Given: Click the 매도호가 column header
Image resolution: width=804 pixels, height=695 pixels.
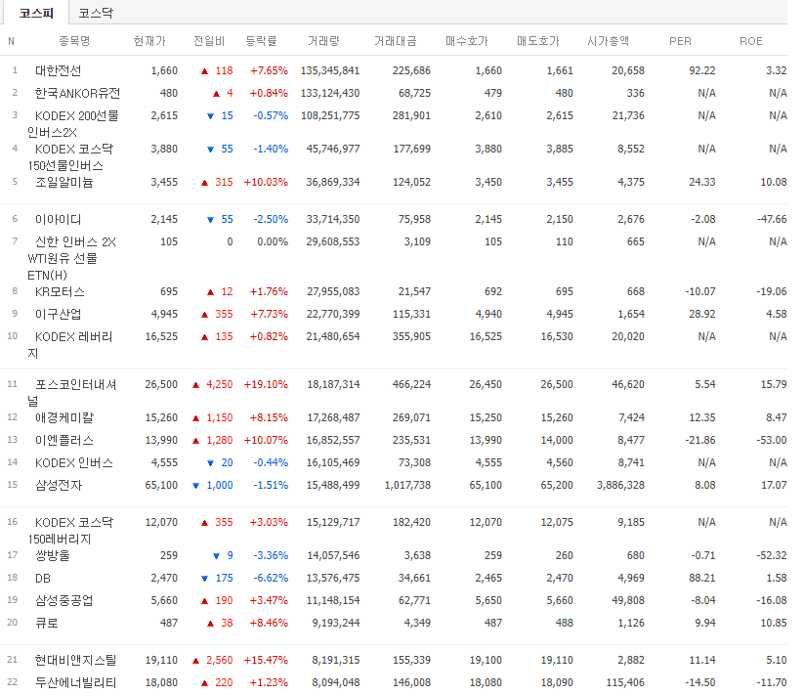Looking at the screenshot, I should [538, 41].
